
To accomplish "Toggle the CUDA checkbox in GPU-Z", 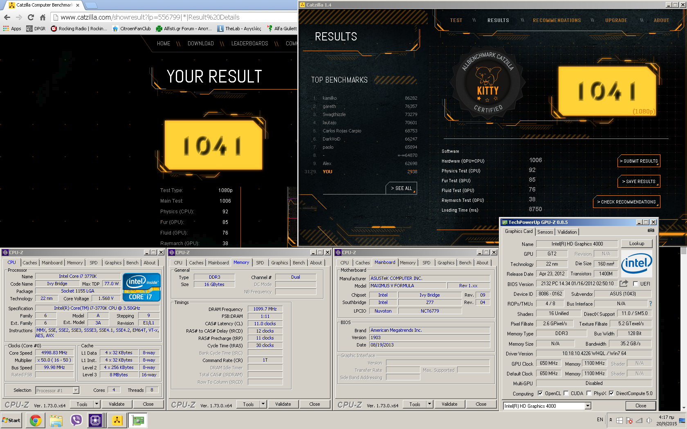I will coord(566,393).
